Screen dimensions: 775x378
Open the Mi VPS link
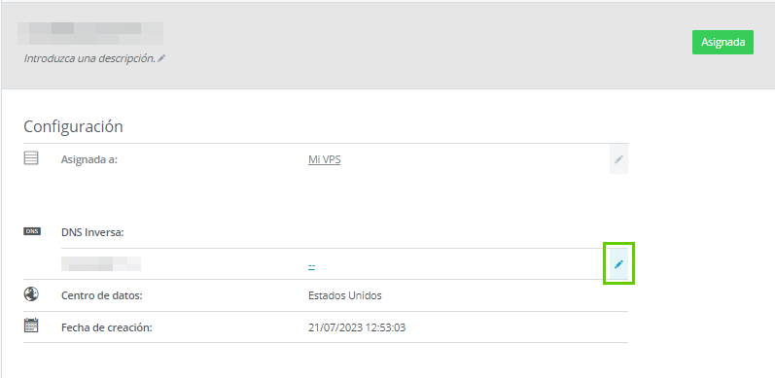[324, 159]
